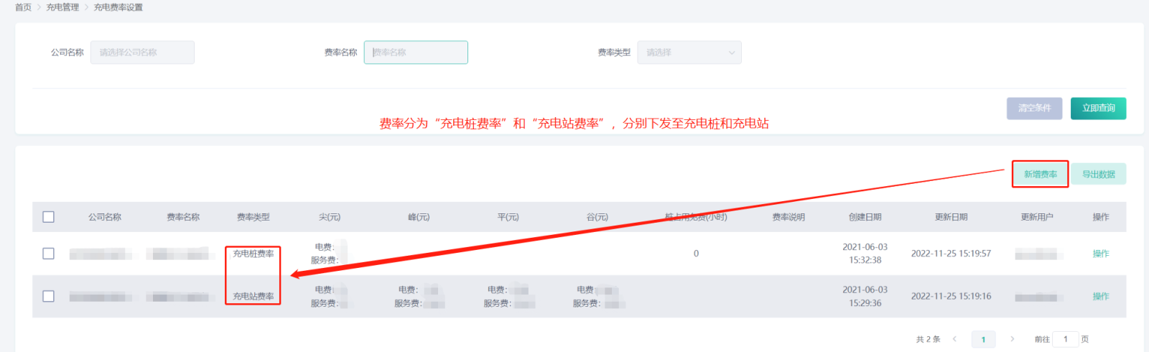Check the 充电桩费率 row checkbox
The image size is (1149, 352).
pyautogui.click(x=49, y=254)
